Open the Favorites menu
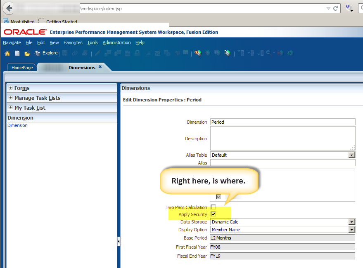The image size is (363, 268). 73,42
